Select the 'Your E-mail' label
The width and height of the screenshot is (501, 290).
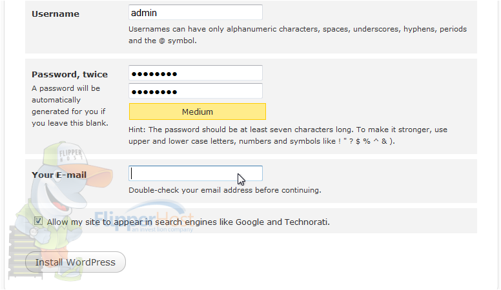point(59,175)
